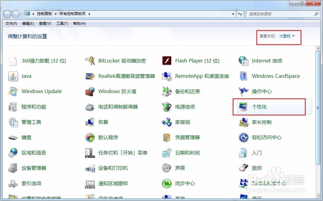Click the 管理工具 gear icon
The height and width of the screenshot is (201, 323).
click(x=13, y=122)
